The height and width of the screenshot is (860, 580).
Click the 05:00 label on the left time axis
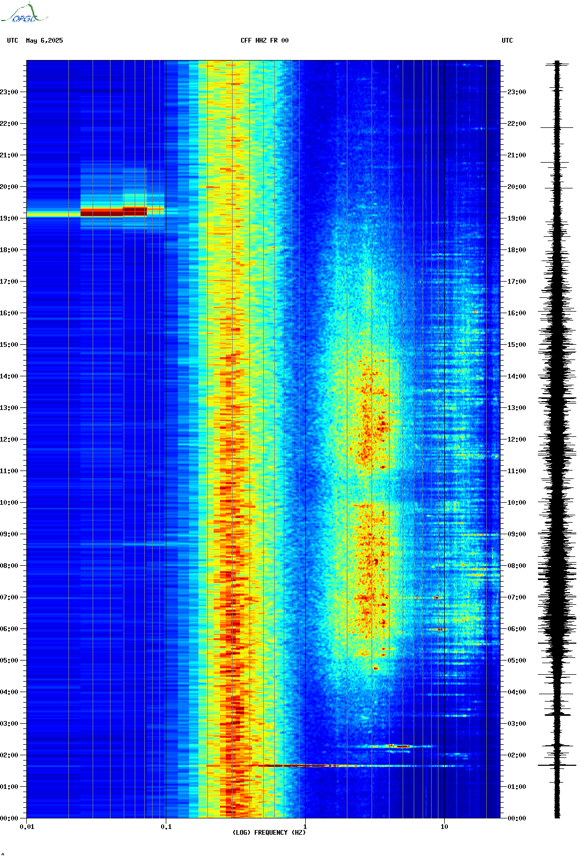coord(9,661)
